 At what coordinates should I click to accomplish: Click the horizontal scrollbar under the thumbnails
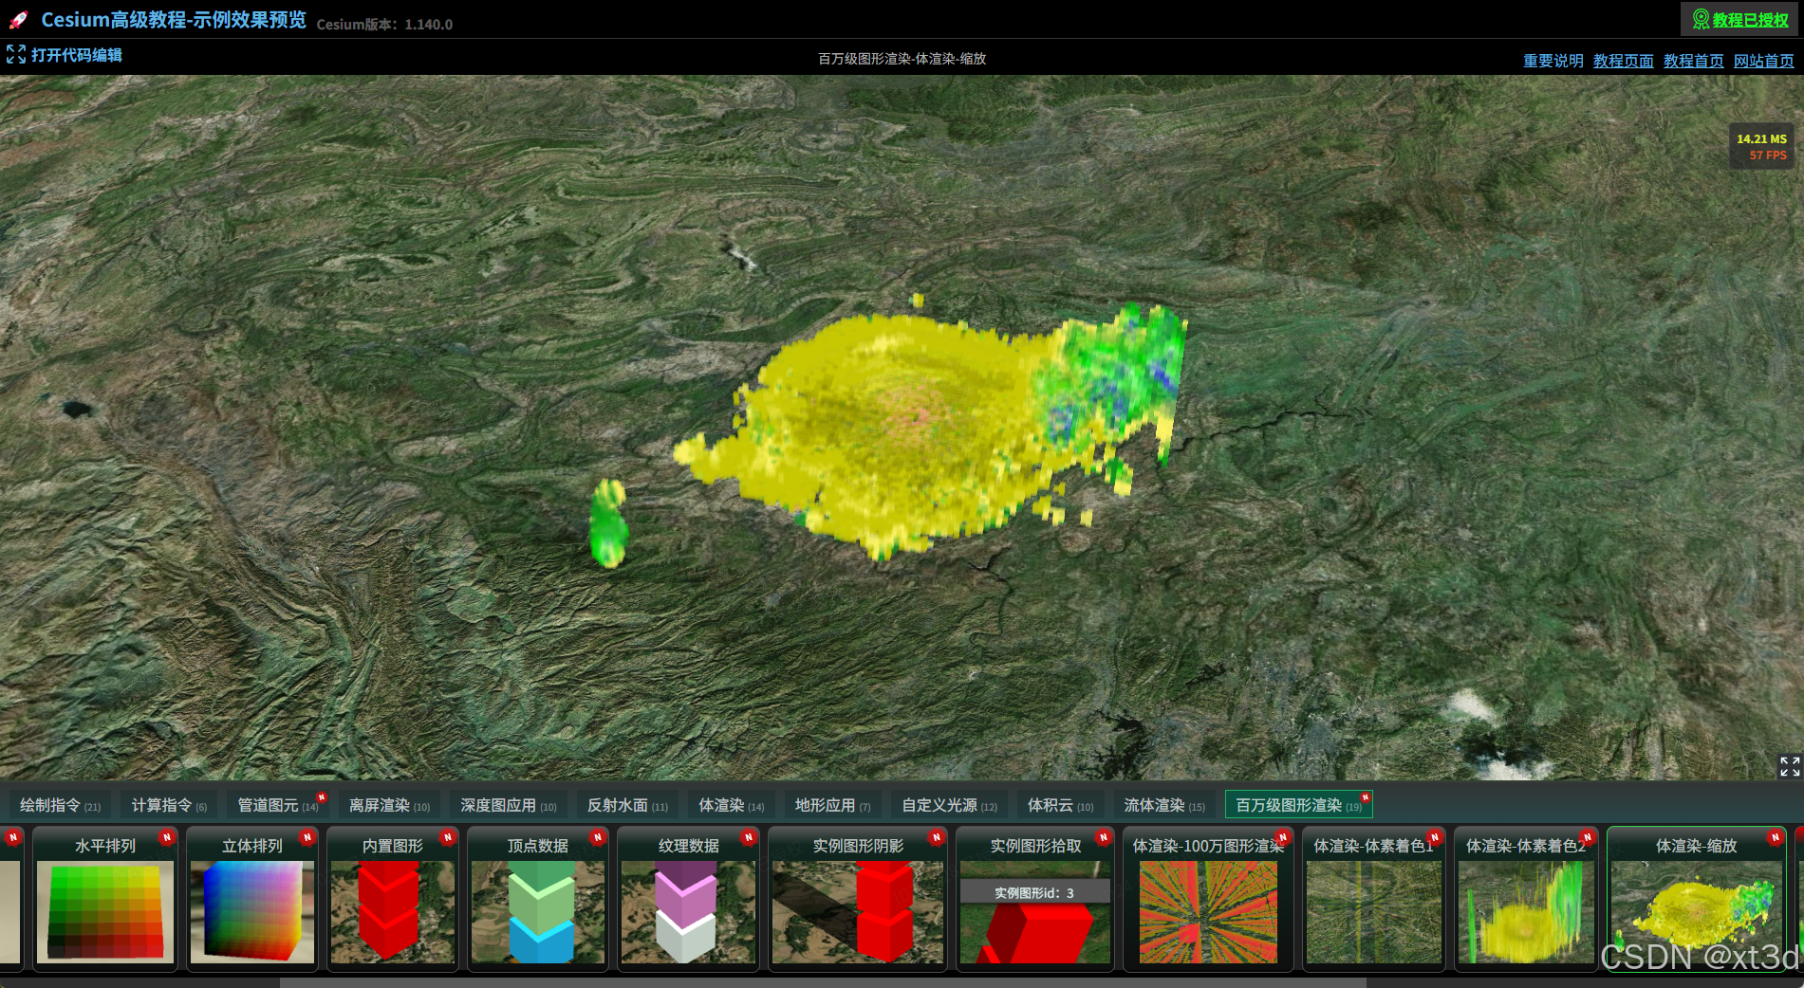click(823, 983)
